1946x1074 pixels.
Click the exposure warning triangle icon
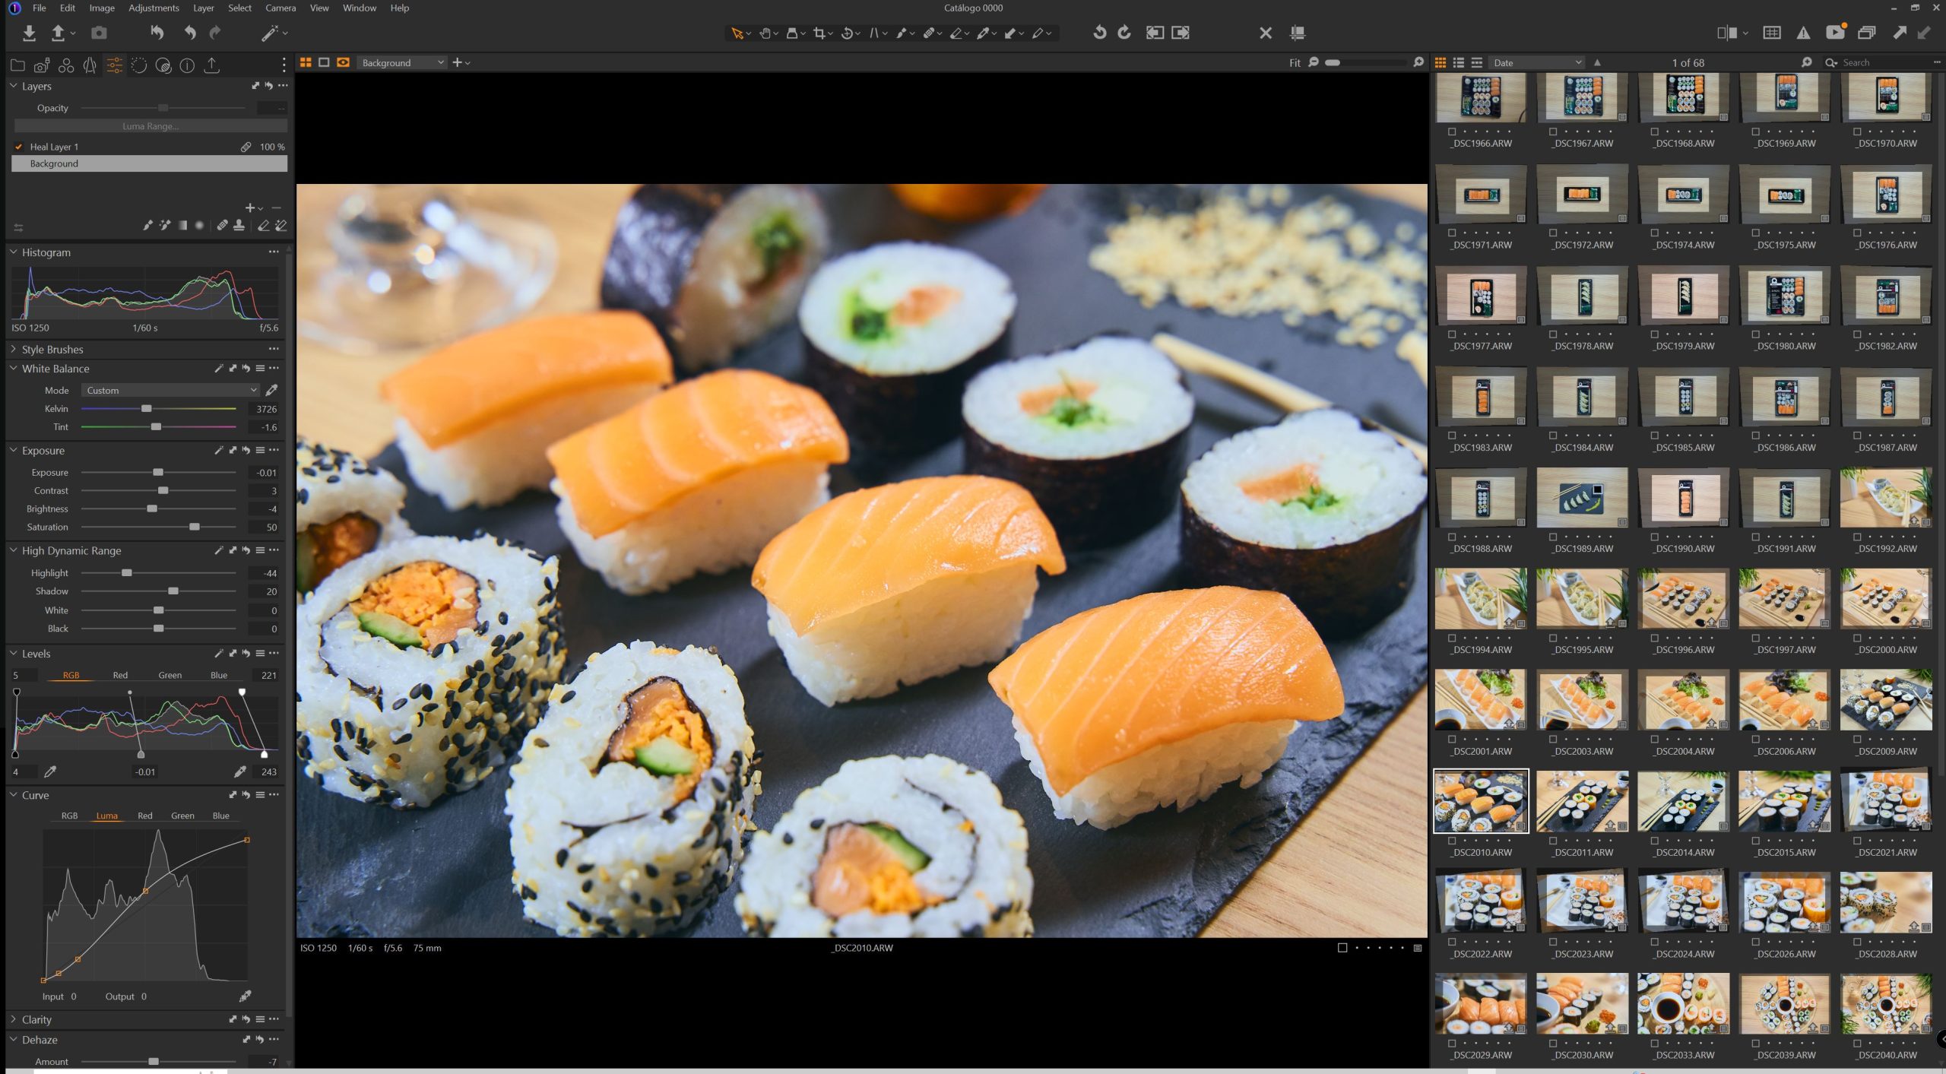pyautogui.click(x=1803, y=33)
